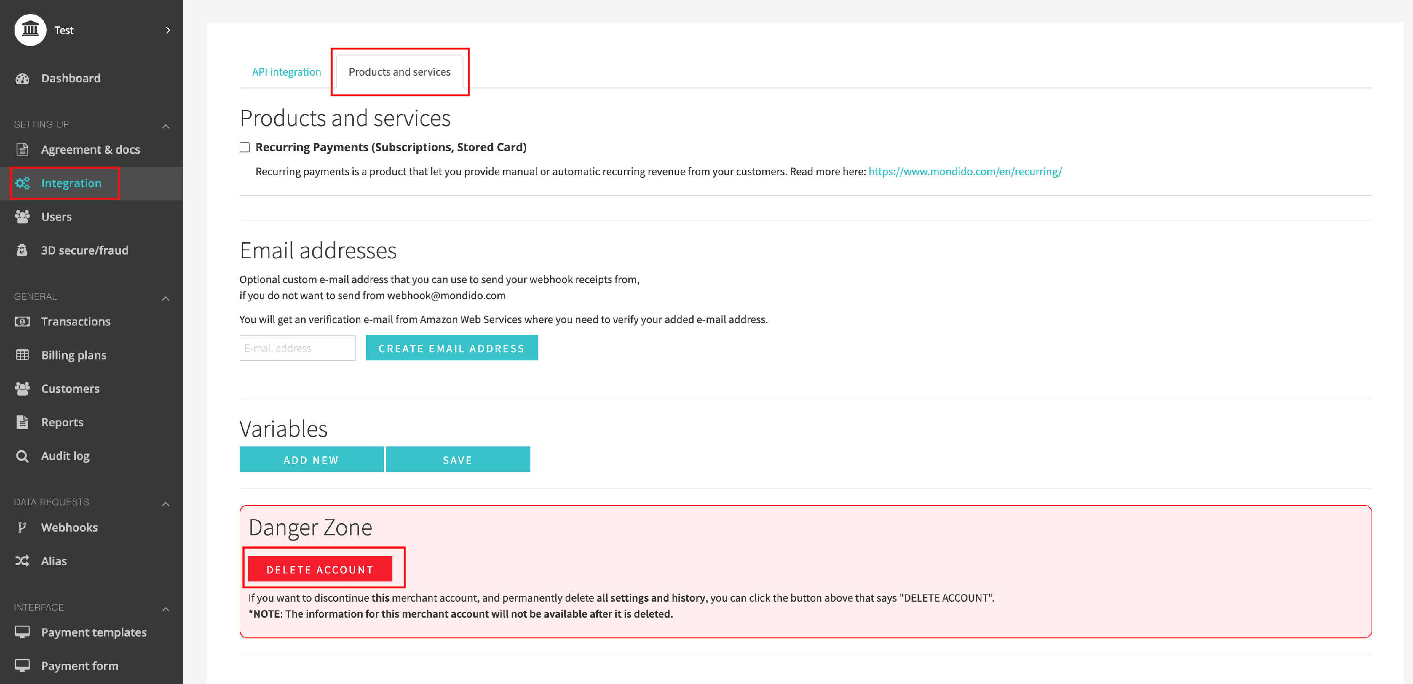Open Users menu item
Screen dimensions: 1413x684
(x=57, y=217)
